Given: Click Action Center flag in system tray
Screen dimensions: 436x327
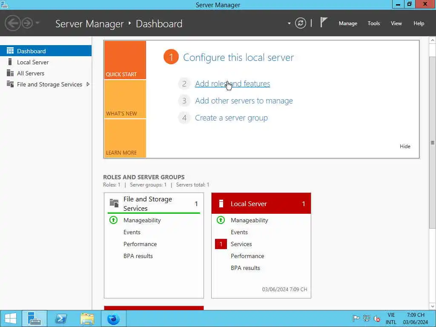Looking at the screenshot, I should [x=356, y=318].
